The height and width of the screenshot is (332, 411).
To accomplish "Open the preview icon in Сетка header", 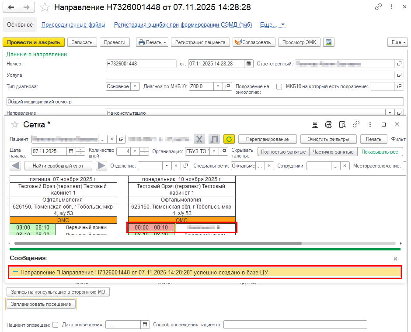I will [342, 124].
